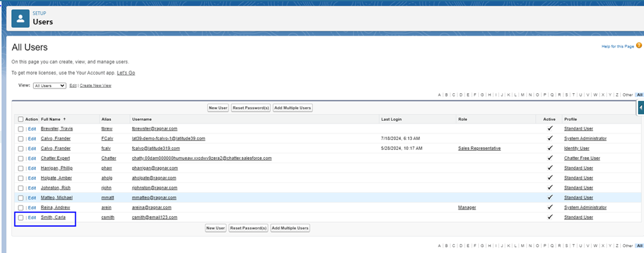Check the box for Johnston, Rich
The width and height of the screenshot is (644, 253).
[x=20, y=188]
